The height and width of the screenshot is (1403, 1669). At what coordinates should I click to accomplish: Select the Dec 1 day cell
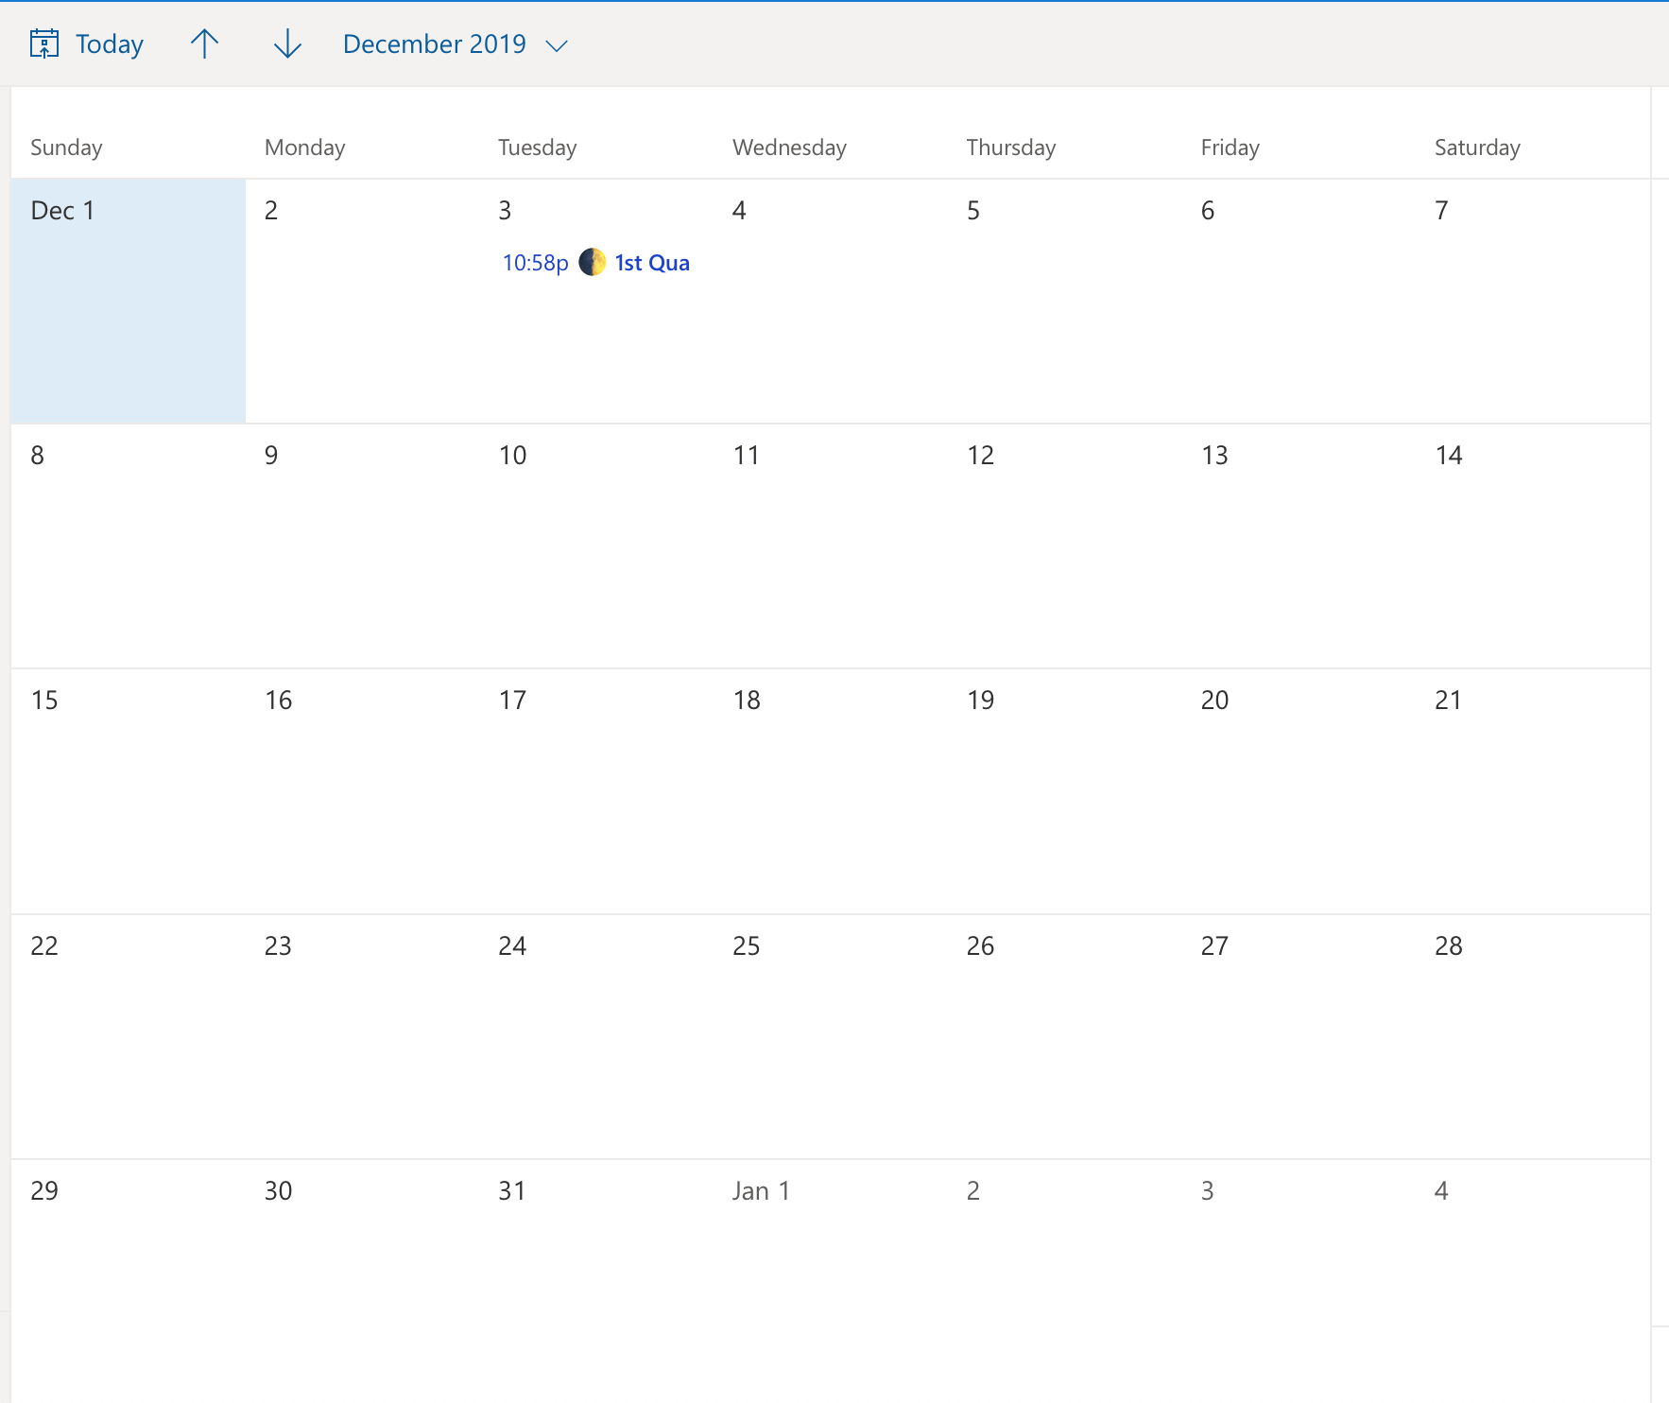[x=129, y=301]
